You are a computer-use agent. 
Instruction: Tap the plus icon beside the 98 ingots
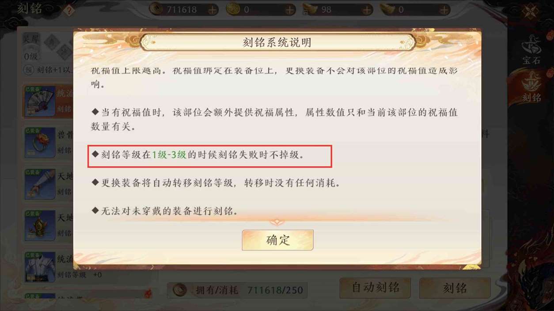click(x=367, y=10)
